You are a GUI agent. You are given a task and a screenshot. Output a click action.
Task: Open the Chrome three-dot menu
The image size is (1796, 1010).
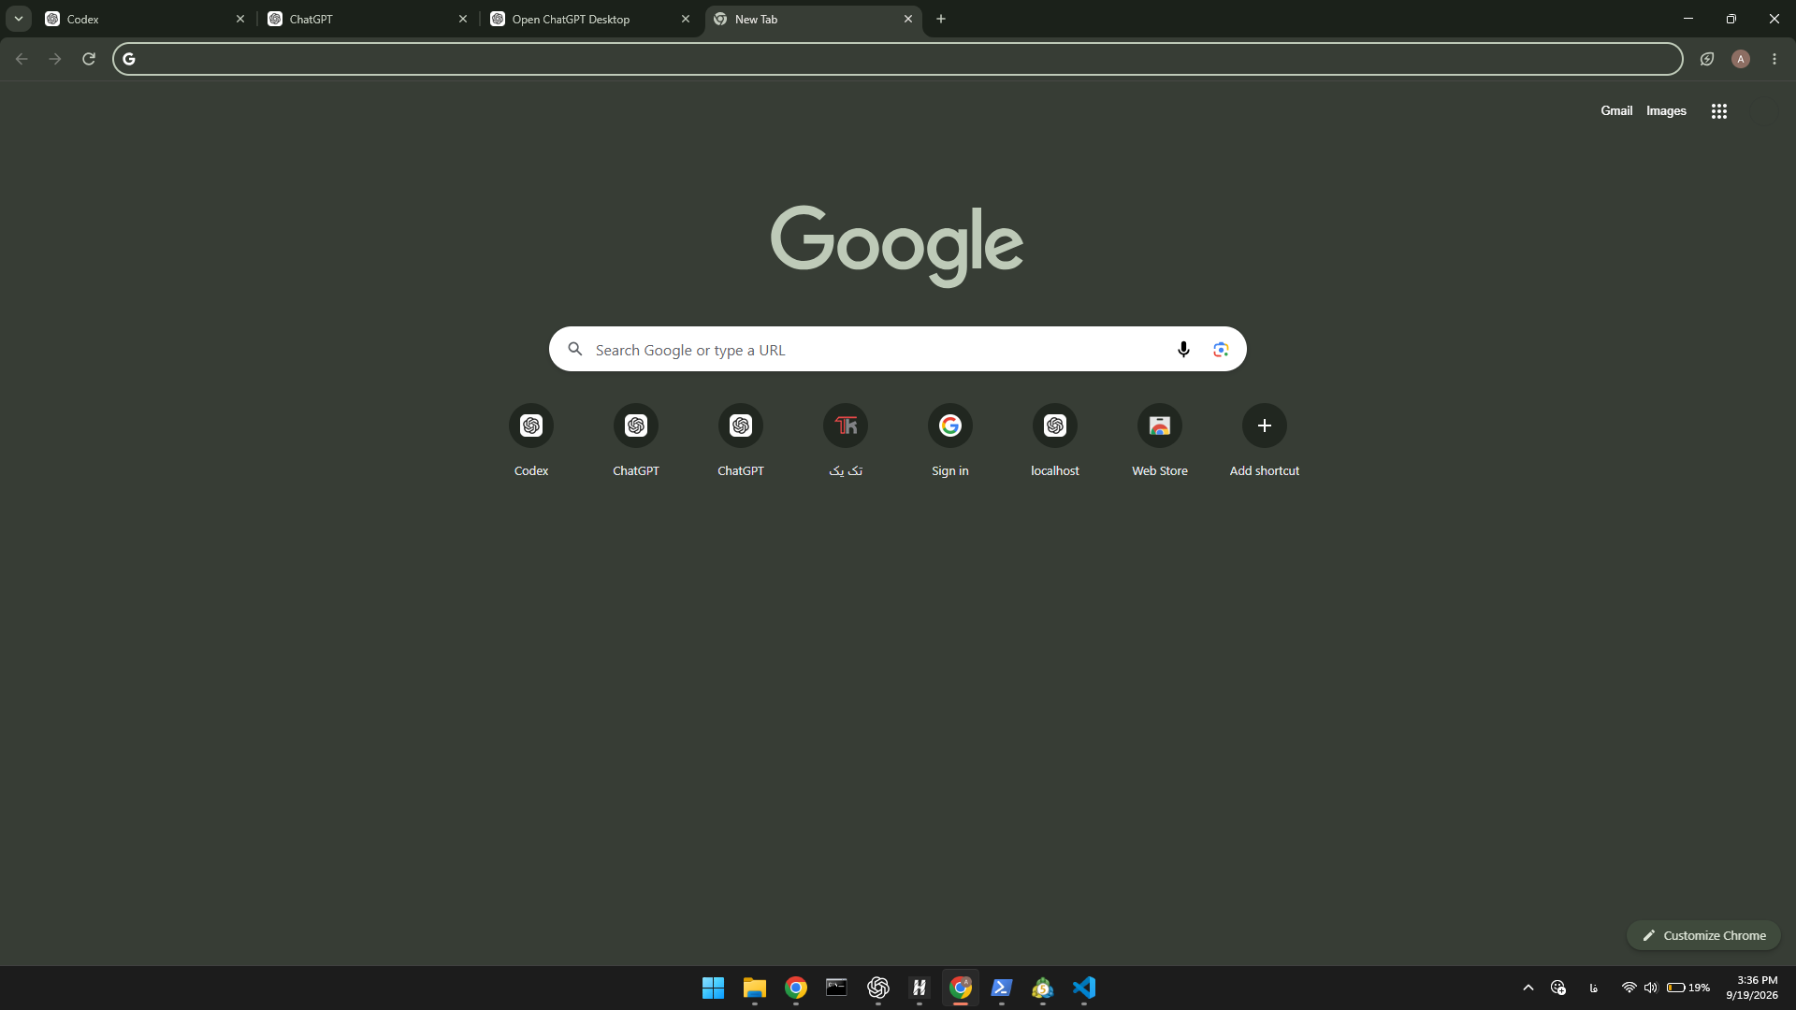point(1774,59)
